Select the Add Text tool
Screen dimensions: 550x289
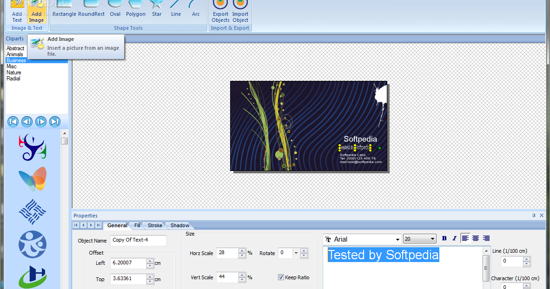pos(17,12)
